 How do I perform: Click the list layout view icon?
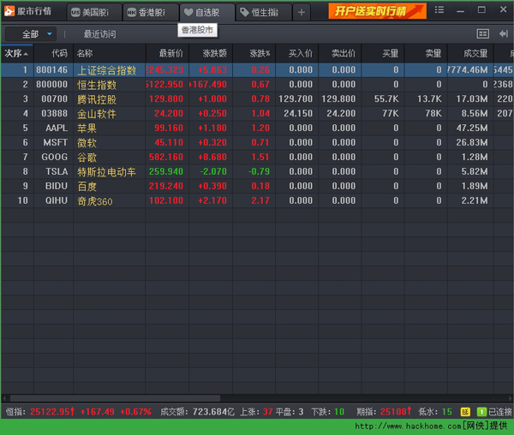pos(482,34)
